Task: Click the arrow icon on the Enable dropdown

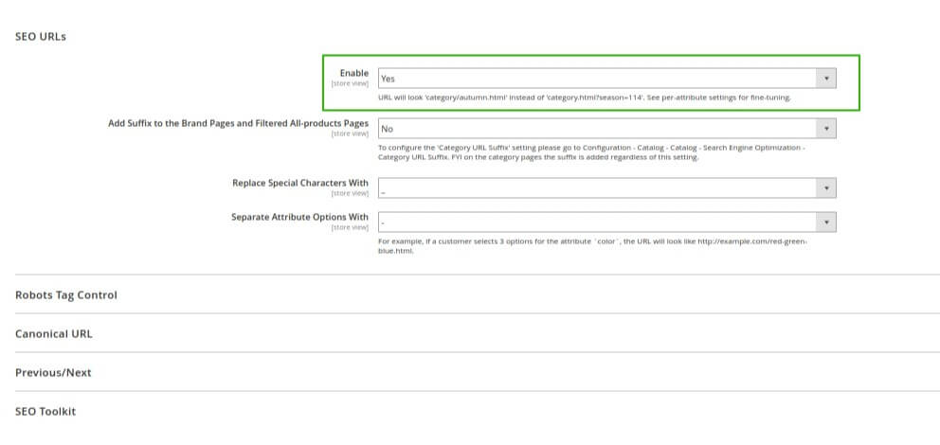Action: [x=826, y=79]
